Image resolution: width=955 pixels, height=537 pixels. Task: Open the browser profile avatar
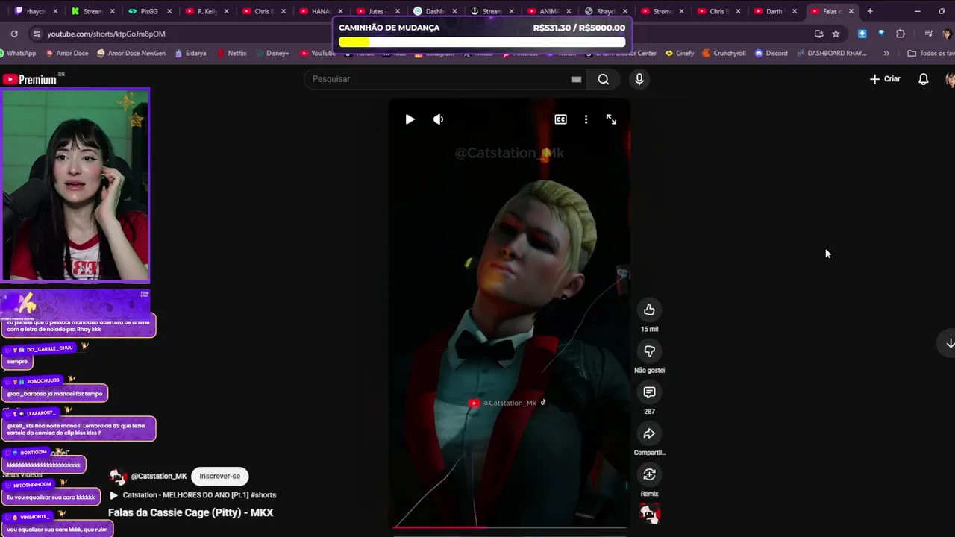coord(948,34)
